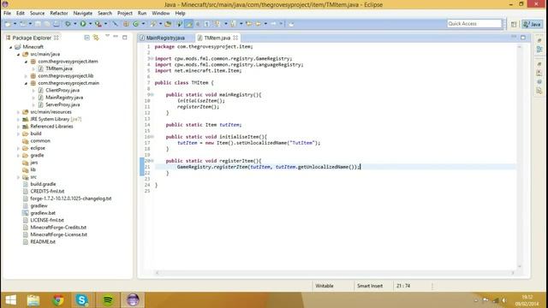Click the New Java Package icon

click(126, 24)
